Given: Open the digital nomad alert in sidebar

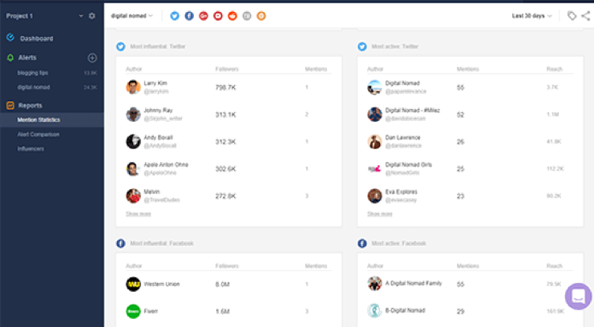Looking at the screenshot, I should (x=34, y=87).
